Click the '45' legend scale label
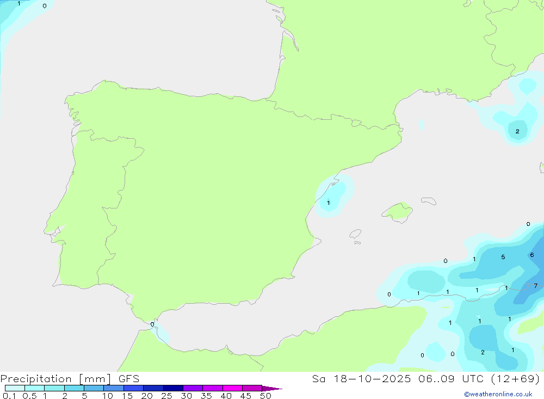This screenshot has width=544, height=399. point(246,396)
